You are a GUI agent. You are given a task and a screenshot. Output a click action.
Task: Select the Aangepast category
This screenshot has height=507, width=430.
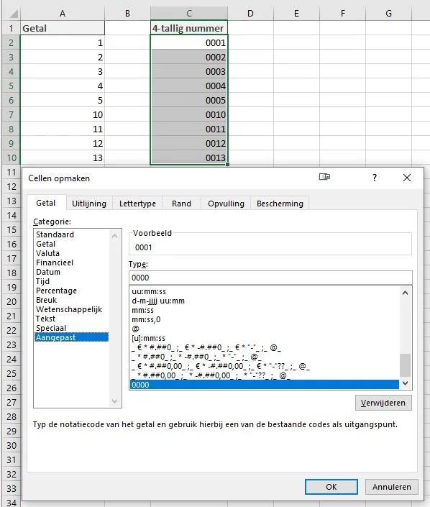pos(71,337)
